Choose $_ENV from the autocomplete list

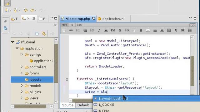(147, 110)
